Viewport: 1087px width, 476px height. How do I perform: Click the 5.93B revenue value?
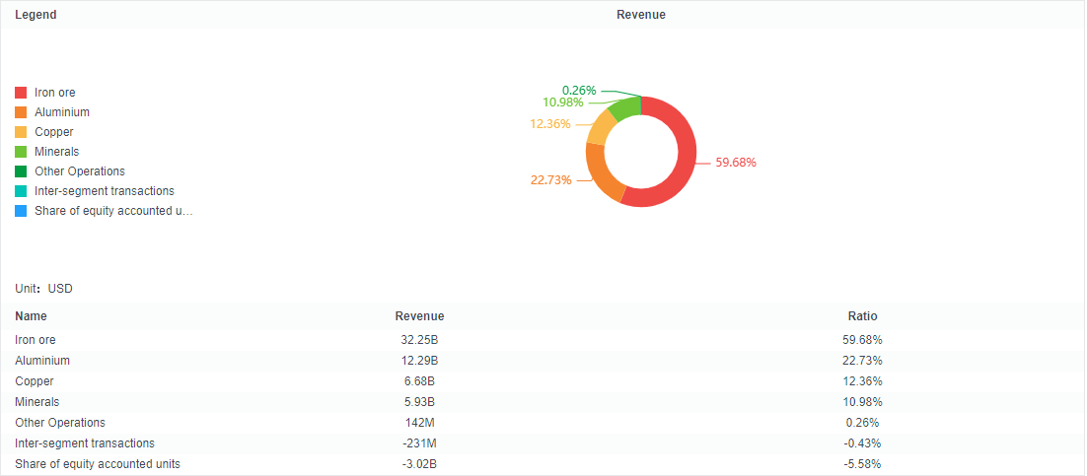point(419,402)
